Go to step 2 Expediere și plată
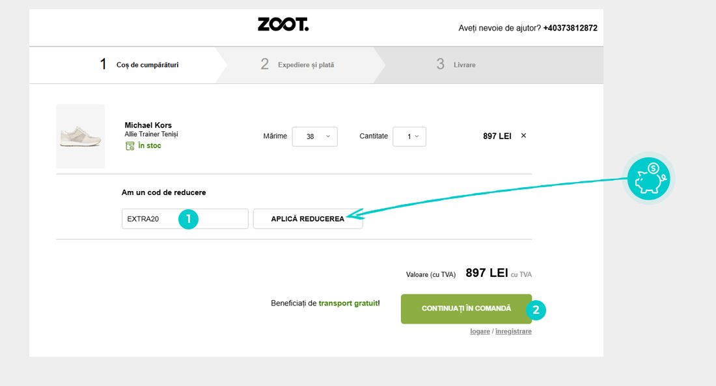The image size is (716, 386). coord(297,65)
